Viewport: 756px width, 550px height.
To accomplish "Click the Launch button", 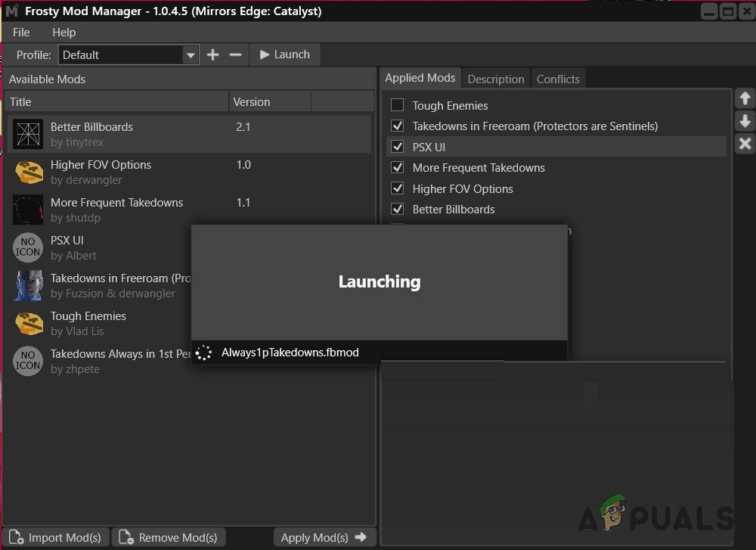I will pos(284,54).
